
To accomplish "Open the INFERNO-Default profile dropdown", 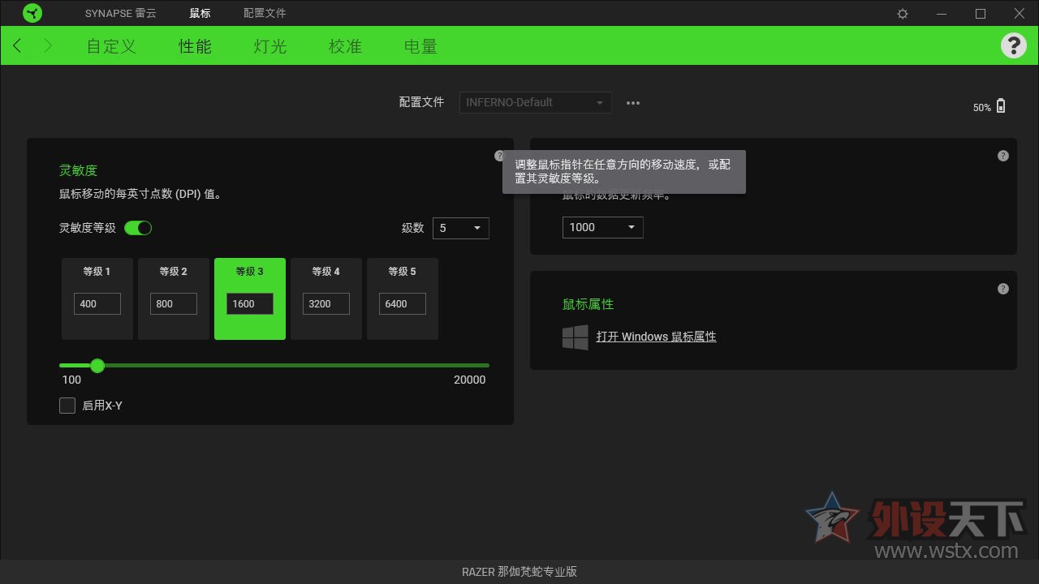I will click(535, 102).
